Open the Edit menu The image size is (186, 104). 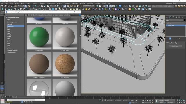6,3
